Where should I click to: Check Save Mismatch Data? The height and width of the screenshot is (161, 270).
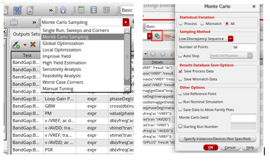click(180, 79)
